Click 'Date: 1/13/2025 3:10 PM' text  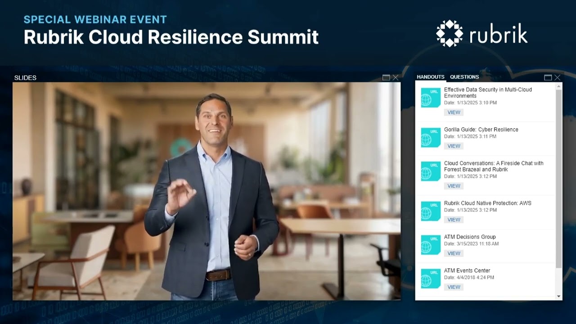coord(470,103)
